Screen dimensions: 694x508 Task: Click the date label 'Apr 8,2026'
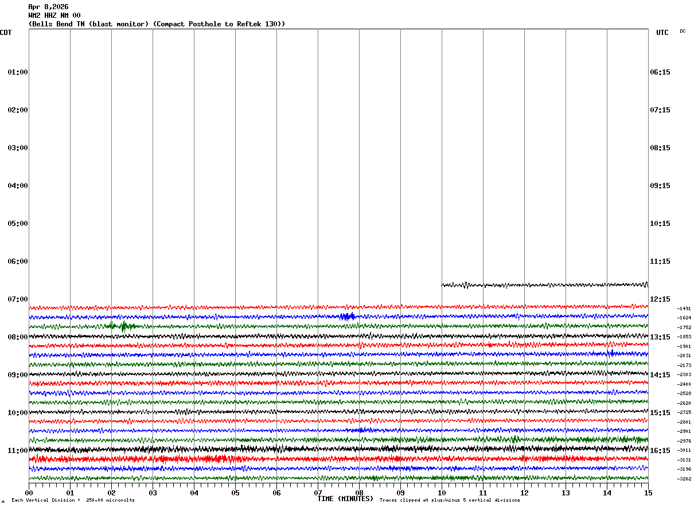point(48,7)
